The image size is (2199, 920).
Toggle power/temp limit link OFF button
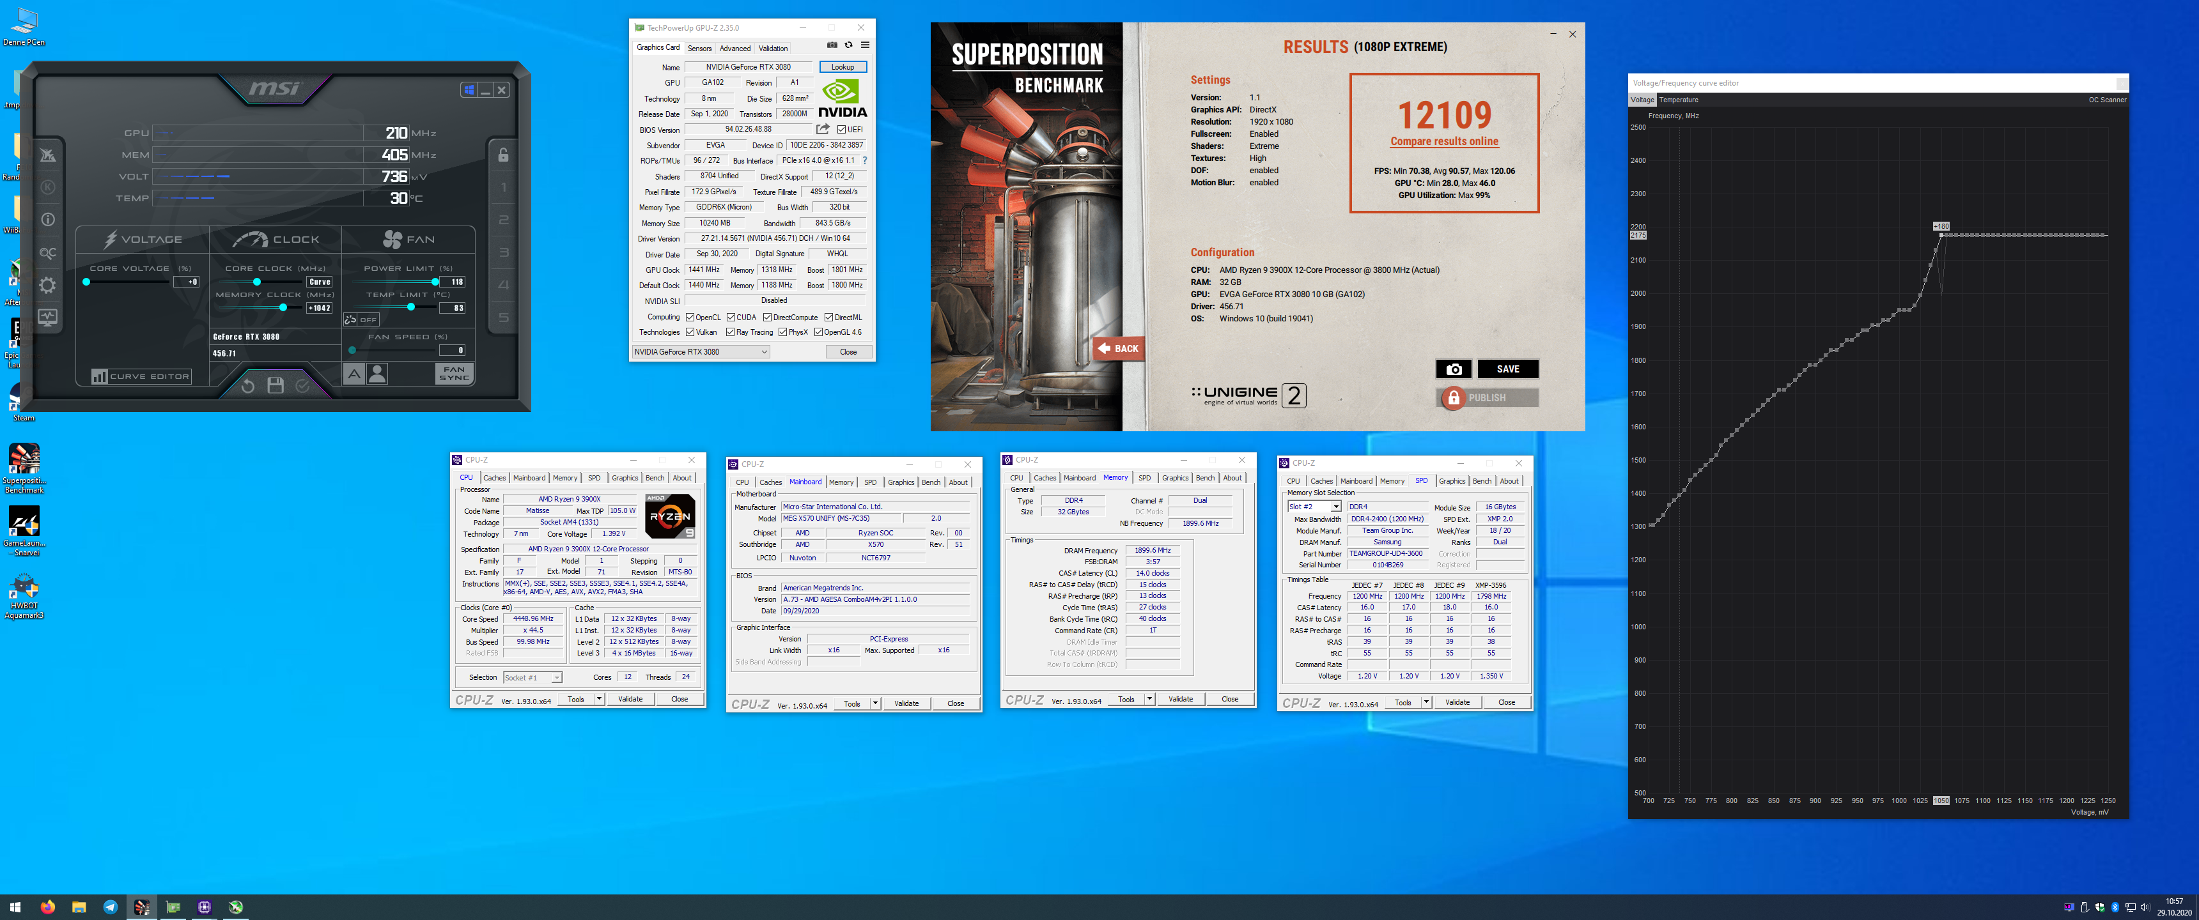point(361,320)
